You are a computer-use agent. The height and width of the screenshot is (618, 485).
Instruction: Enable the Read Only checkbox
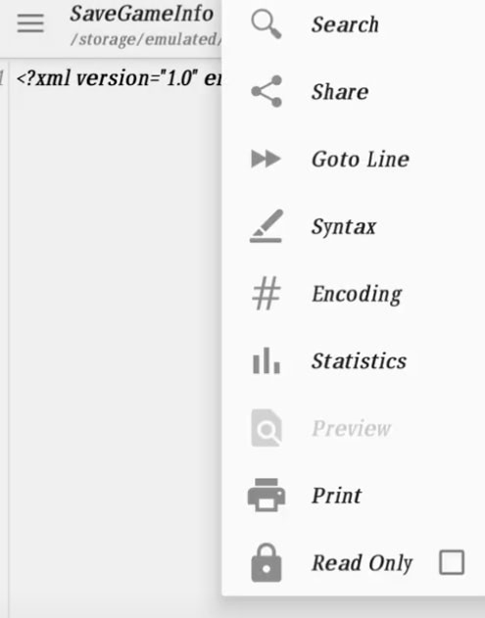pos(452,562)
